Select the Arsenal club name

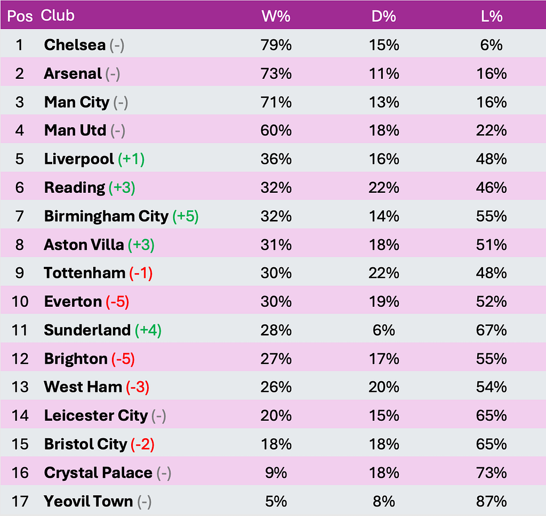[73, 73]
